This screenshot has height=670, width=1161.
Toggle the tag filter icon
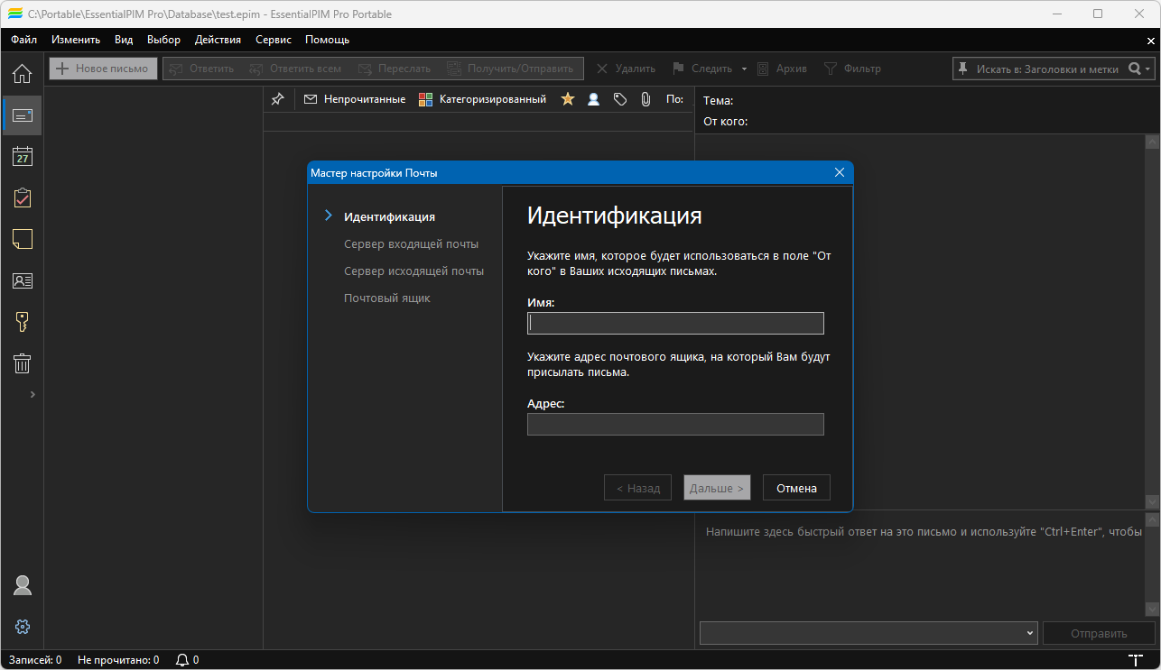[x=619, y=99]
